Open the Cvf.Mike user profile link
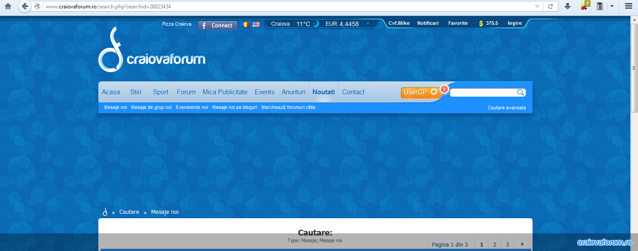638x251 pixels. [399, 23]
